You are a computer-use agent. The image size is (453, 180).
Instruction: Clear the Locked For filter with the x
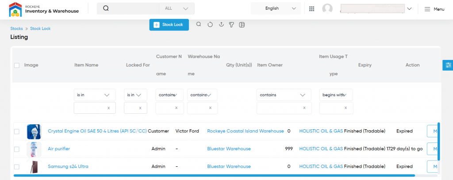click(140, 108)
